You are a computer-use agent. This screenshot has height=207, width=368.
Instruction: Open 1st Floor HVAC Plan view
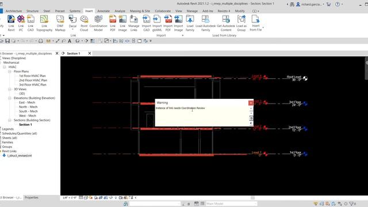32,76
